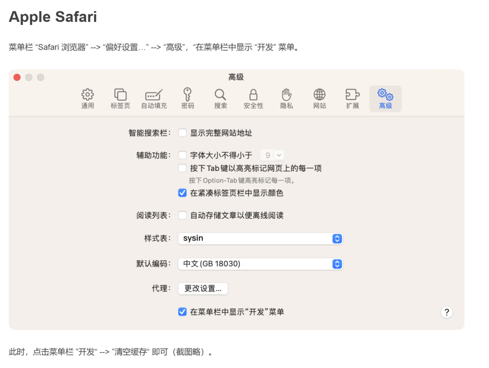
Task: Click the 代理 label
Action: click(161, 289)
